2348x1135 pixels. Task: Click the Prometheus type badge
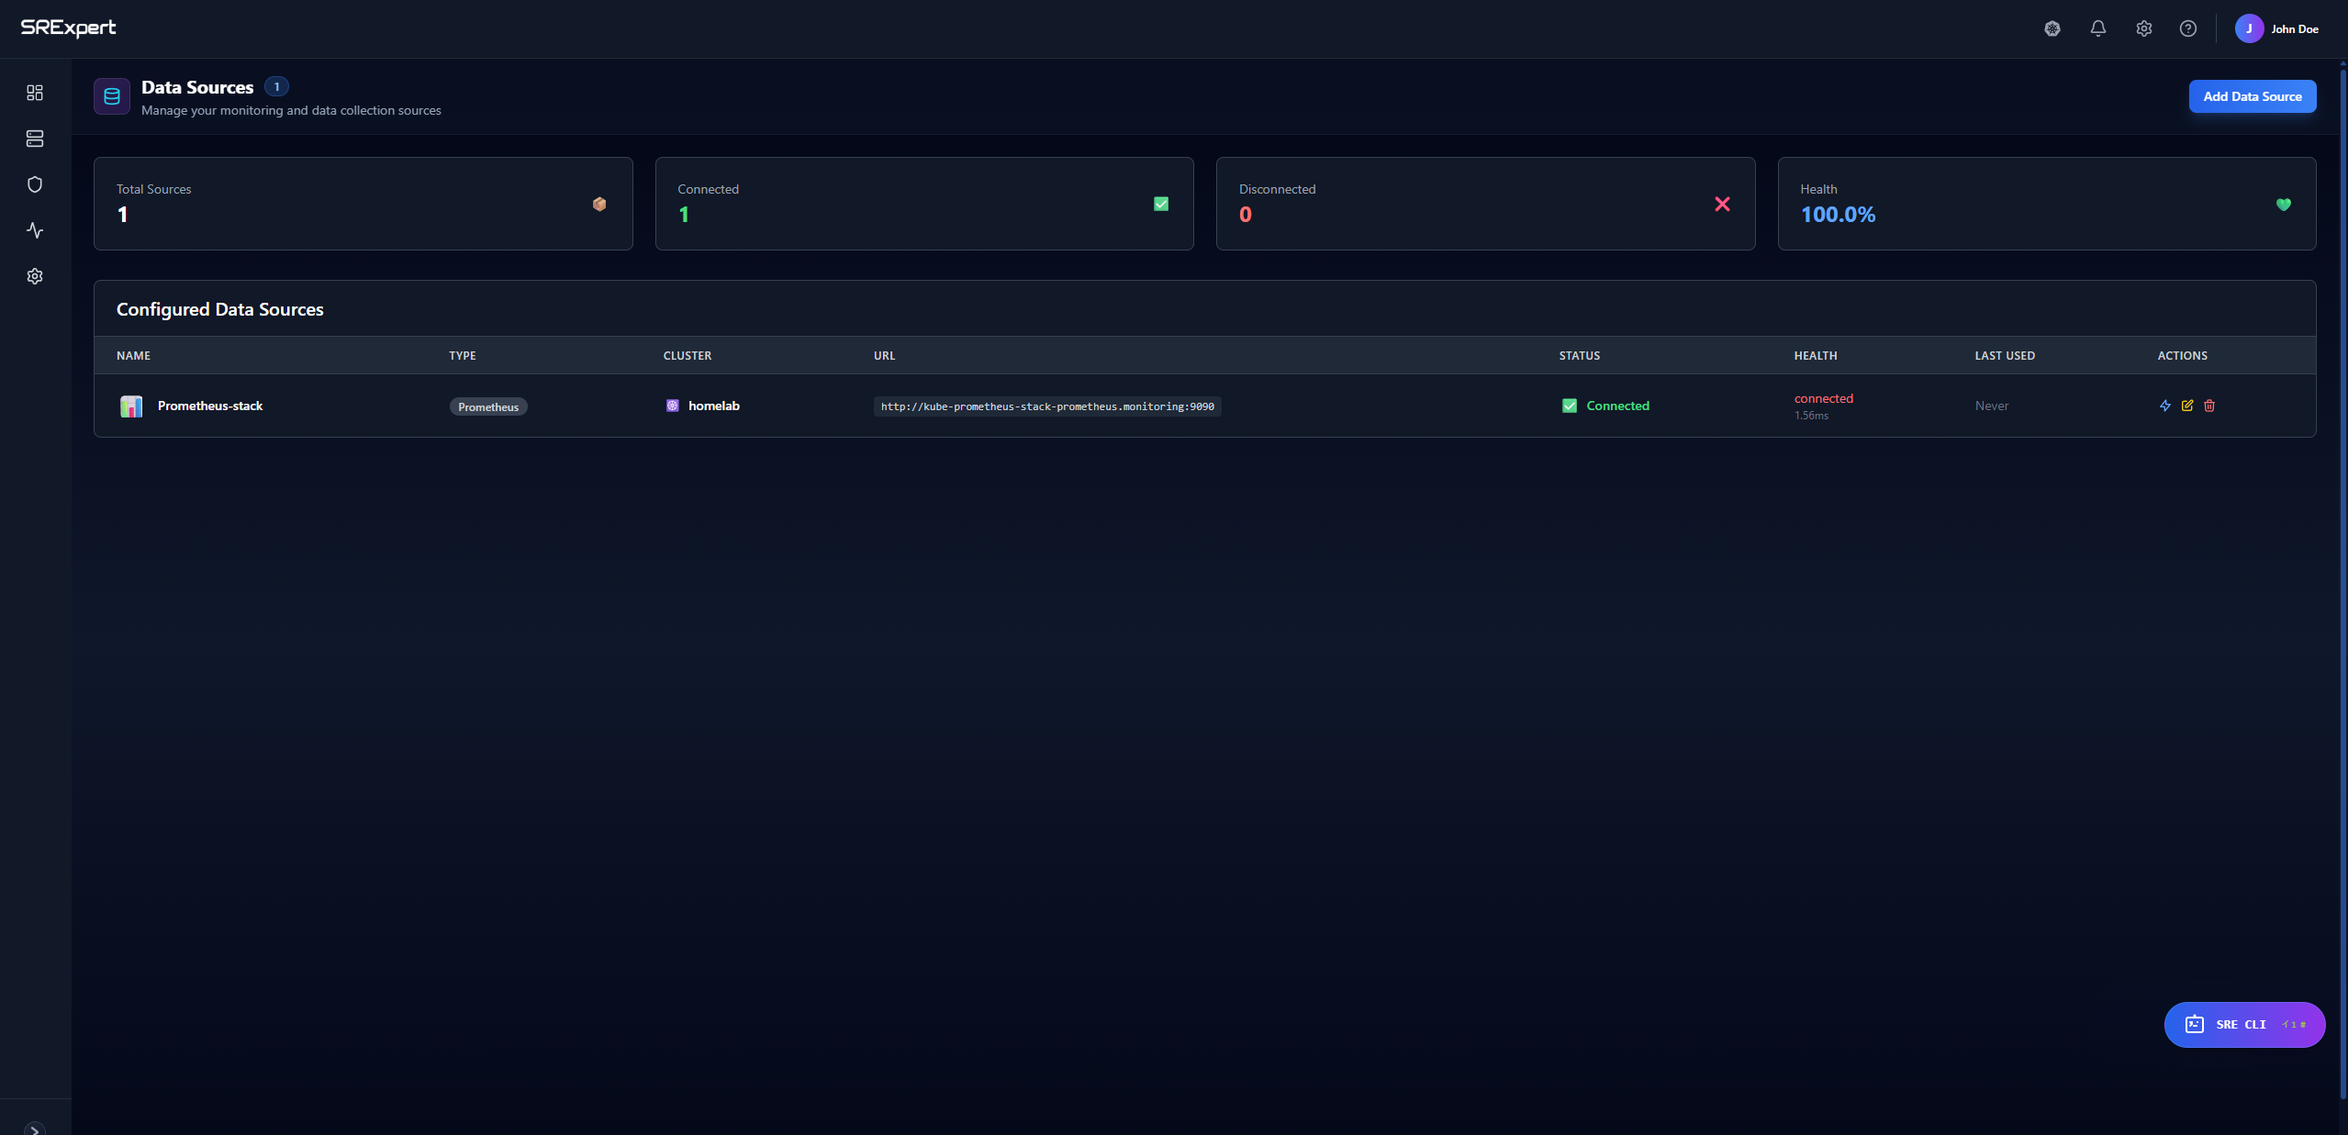click(488, 406)
